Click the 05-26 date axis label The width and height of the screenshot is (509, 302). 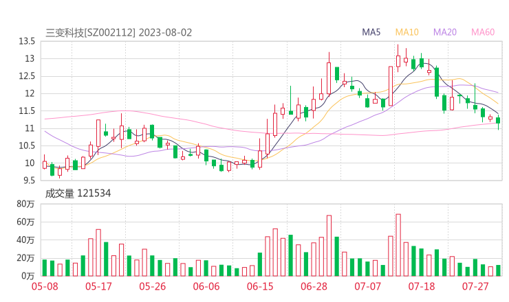(x=152, y=286)
